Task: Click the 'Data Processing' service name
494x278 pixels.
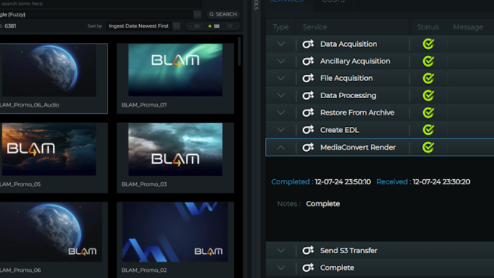Action: [348, 96]
